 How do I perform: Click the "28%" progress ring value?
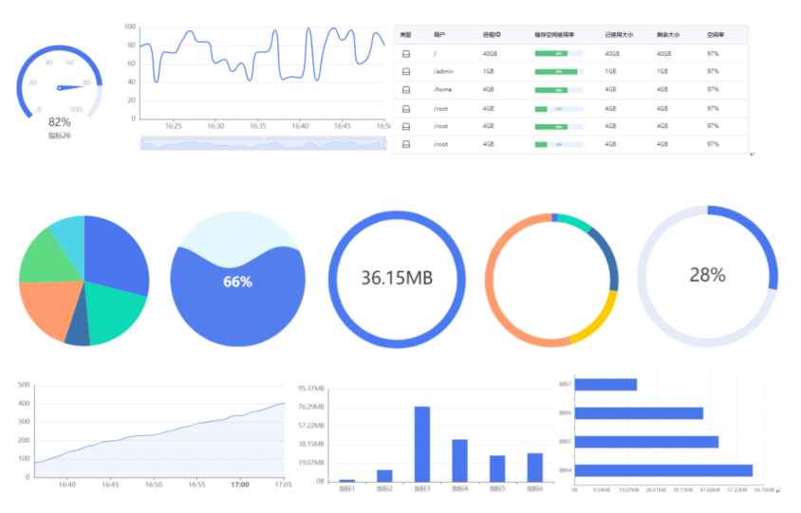707,275
